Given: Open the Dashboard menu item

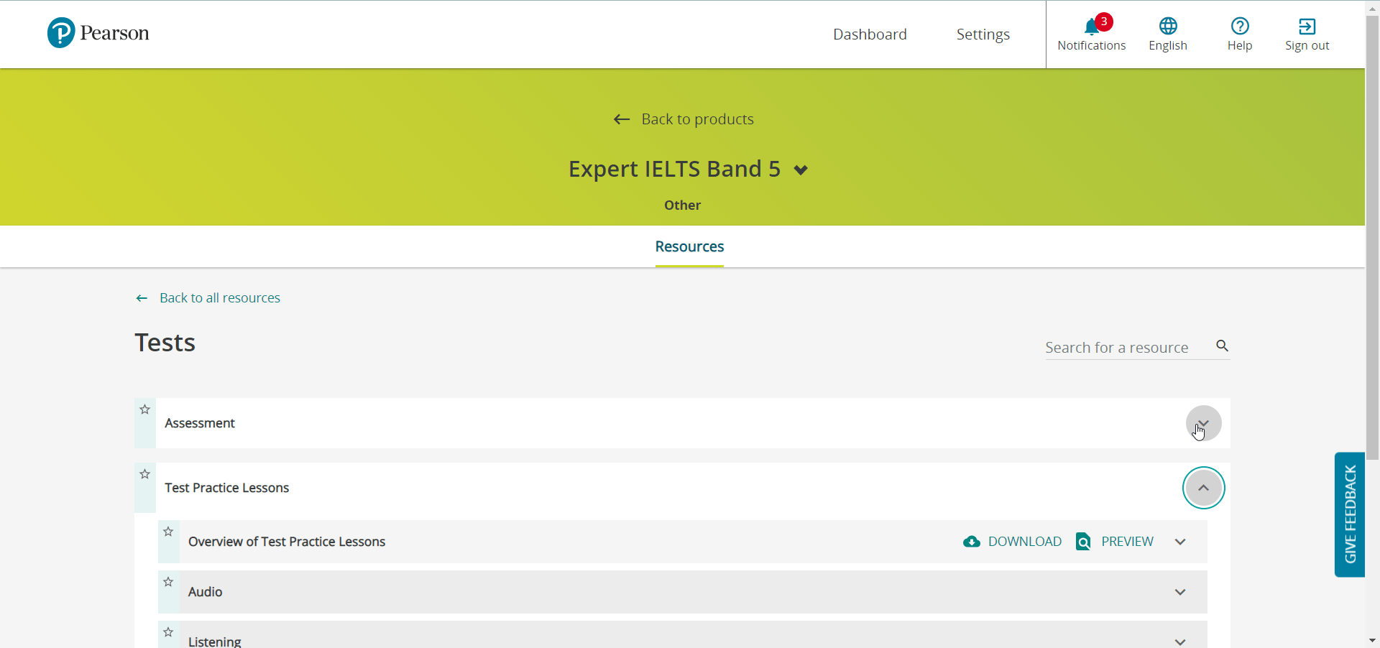Looking at the screenshot, I should point(870,34).
